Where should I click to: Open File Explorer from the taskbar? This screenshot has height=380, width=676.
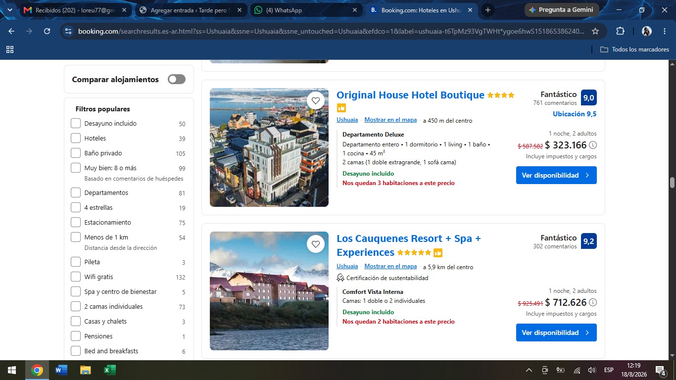click(86, 370)
